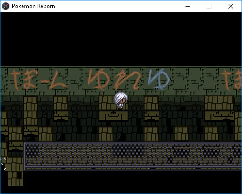242x194 pixels.
Task: Click the black void area above the wall
Action: [121, 39]
